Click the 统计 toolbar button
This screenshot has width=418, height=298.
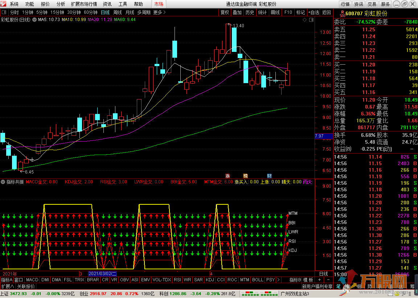click(262, 12)
